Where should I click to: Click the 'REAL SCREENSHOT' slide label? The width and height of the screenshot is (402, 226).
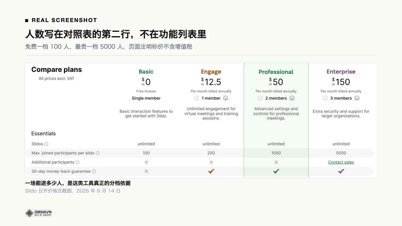(64, 20)
